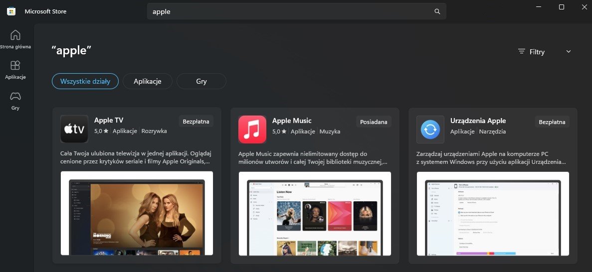Click the Filtry filter lines icon

point(522,51)
